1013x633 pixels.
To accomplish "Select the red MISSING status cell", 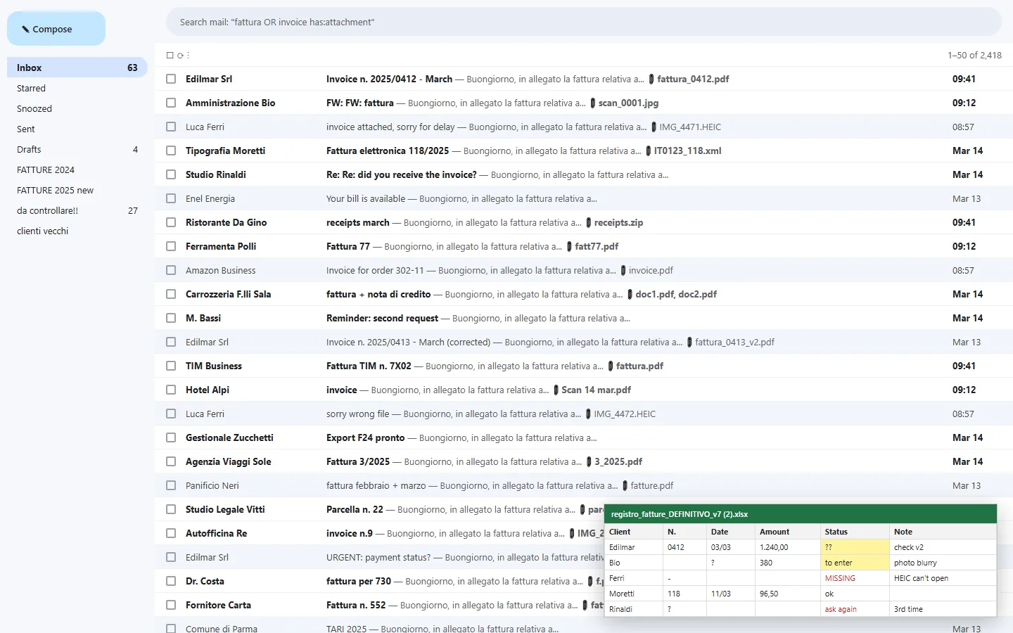I will [x=855, y=578].
